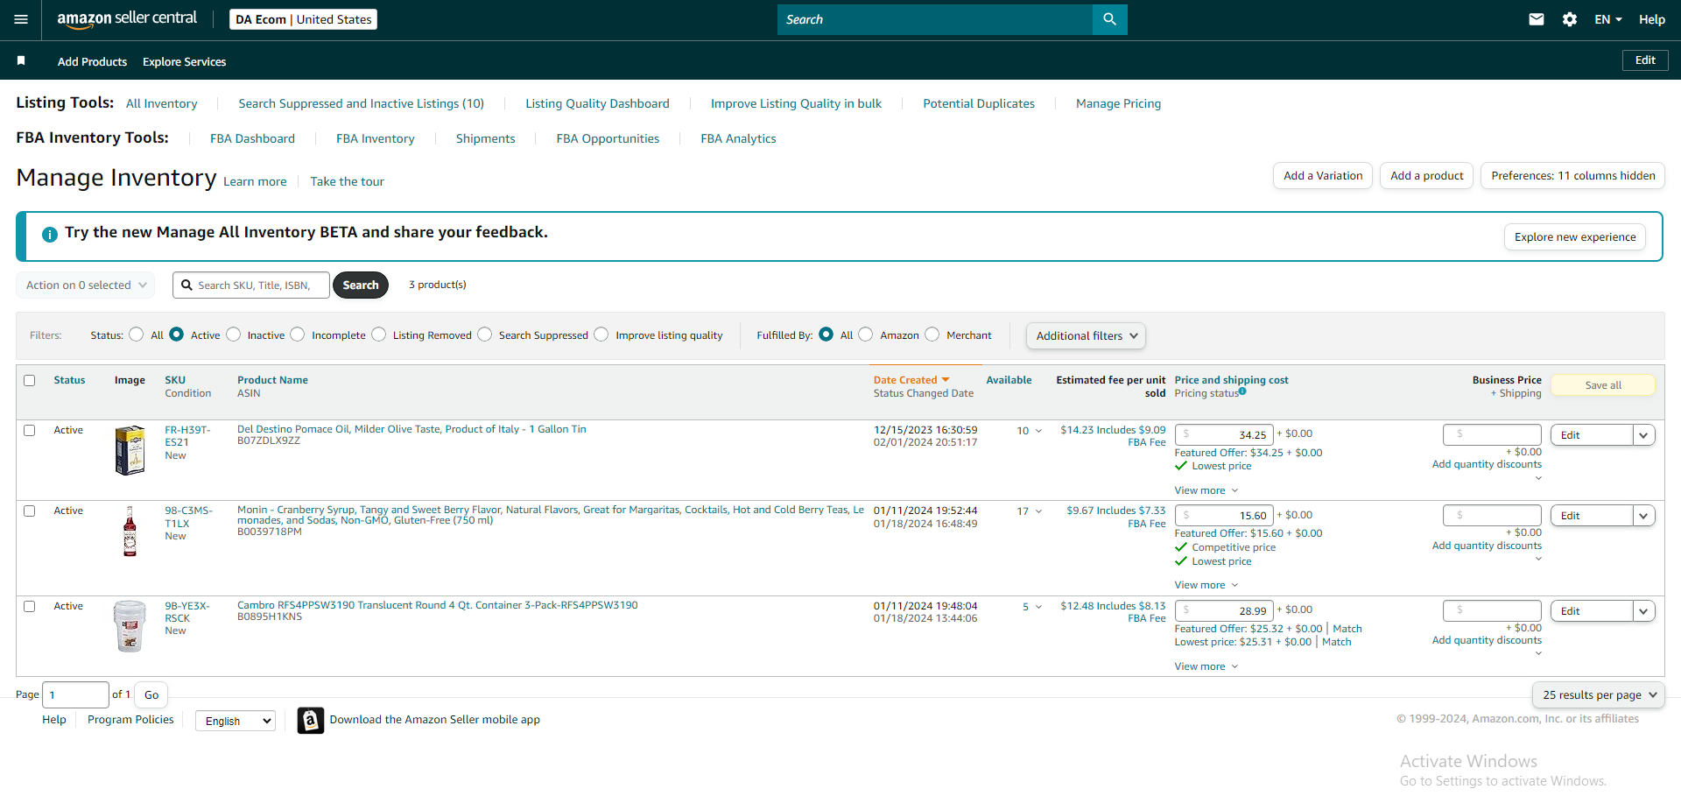Click the Explore new experience button

point(1575,236)
